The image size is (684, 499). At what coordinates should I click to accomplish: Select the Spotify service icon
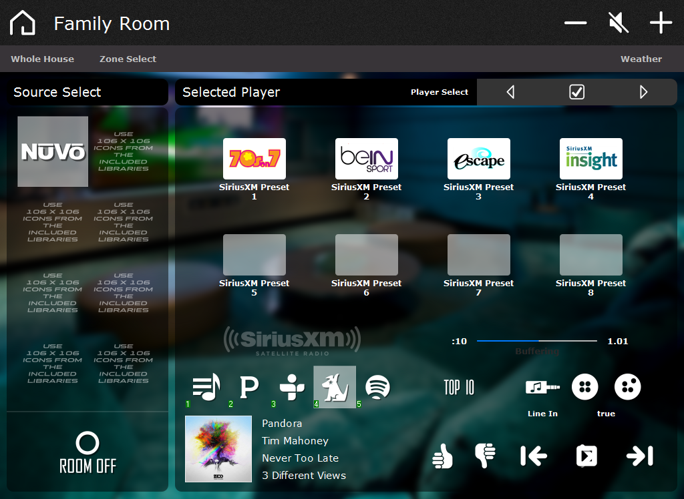377,387
